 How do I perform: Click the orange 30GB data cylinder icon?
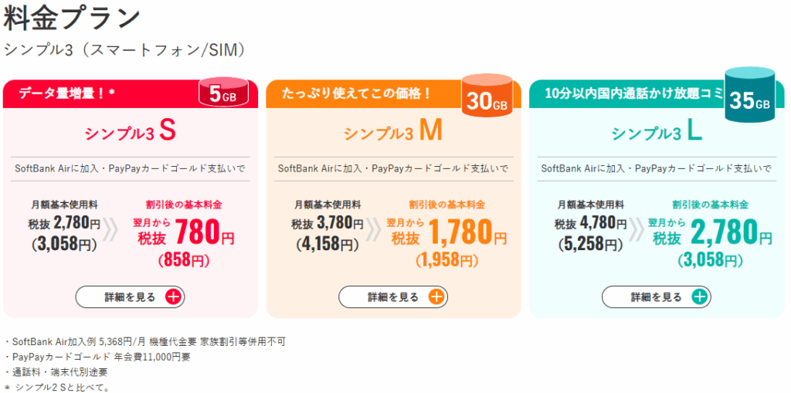[487, 97]
